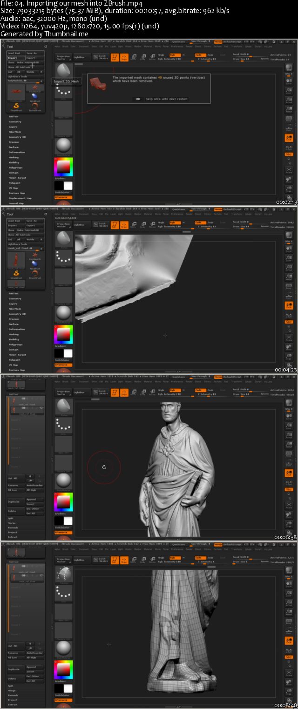Expand the SubTool section in 00:02:13 frame
This screenshot has width=298, height=709.
(x=14, y=116)
